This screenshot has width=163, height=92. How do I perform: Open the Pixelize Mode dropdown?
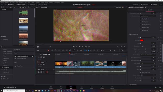[148, 75]
